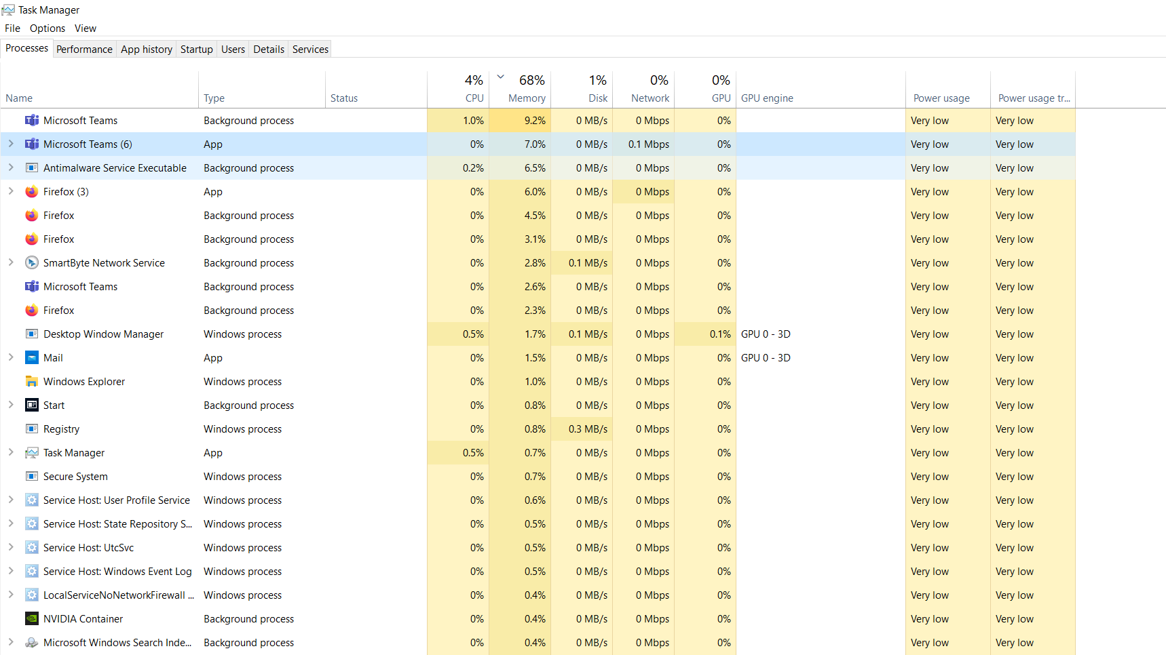The width and height of the screenshot is (1166, 655).
Task: Sort by the Network column header
Action: click(643, 90)
